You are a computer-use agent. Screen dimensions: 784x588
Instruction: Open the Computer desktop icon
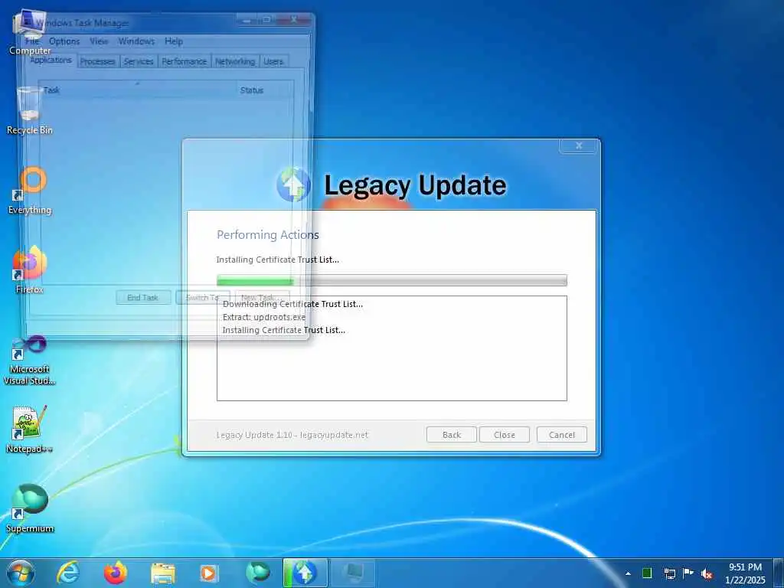(x=30, y=32)
